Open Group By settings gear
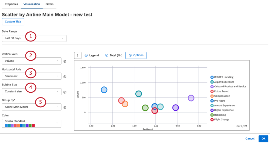Viewport: 270px width, 143px height. click(x=65, y=107)
